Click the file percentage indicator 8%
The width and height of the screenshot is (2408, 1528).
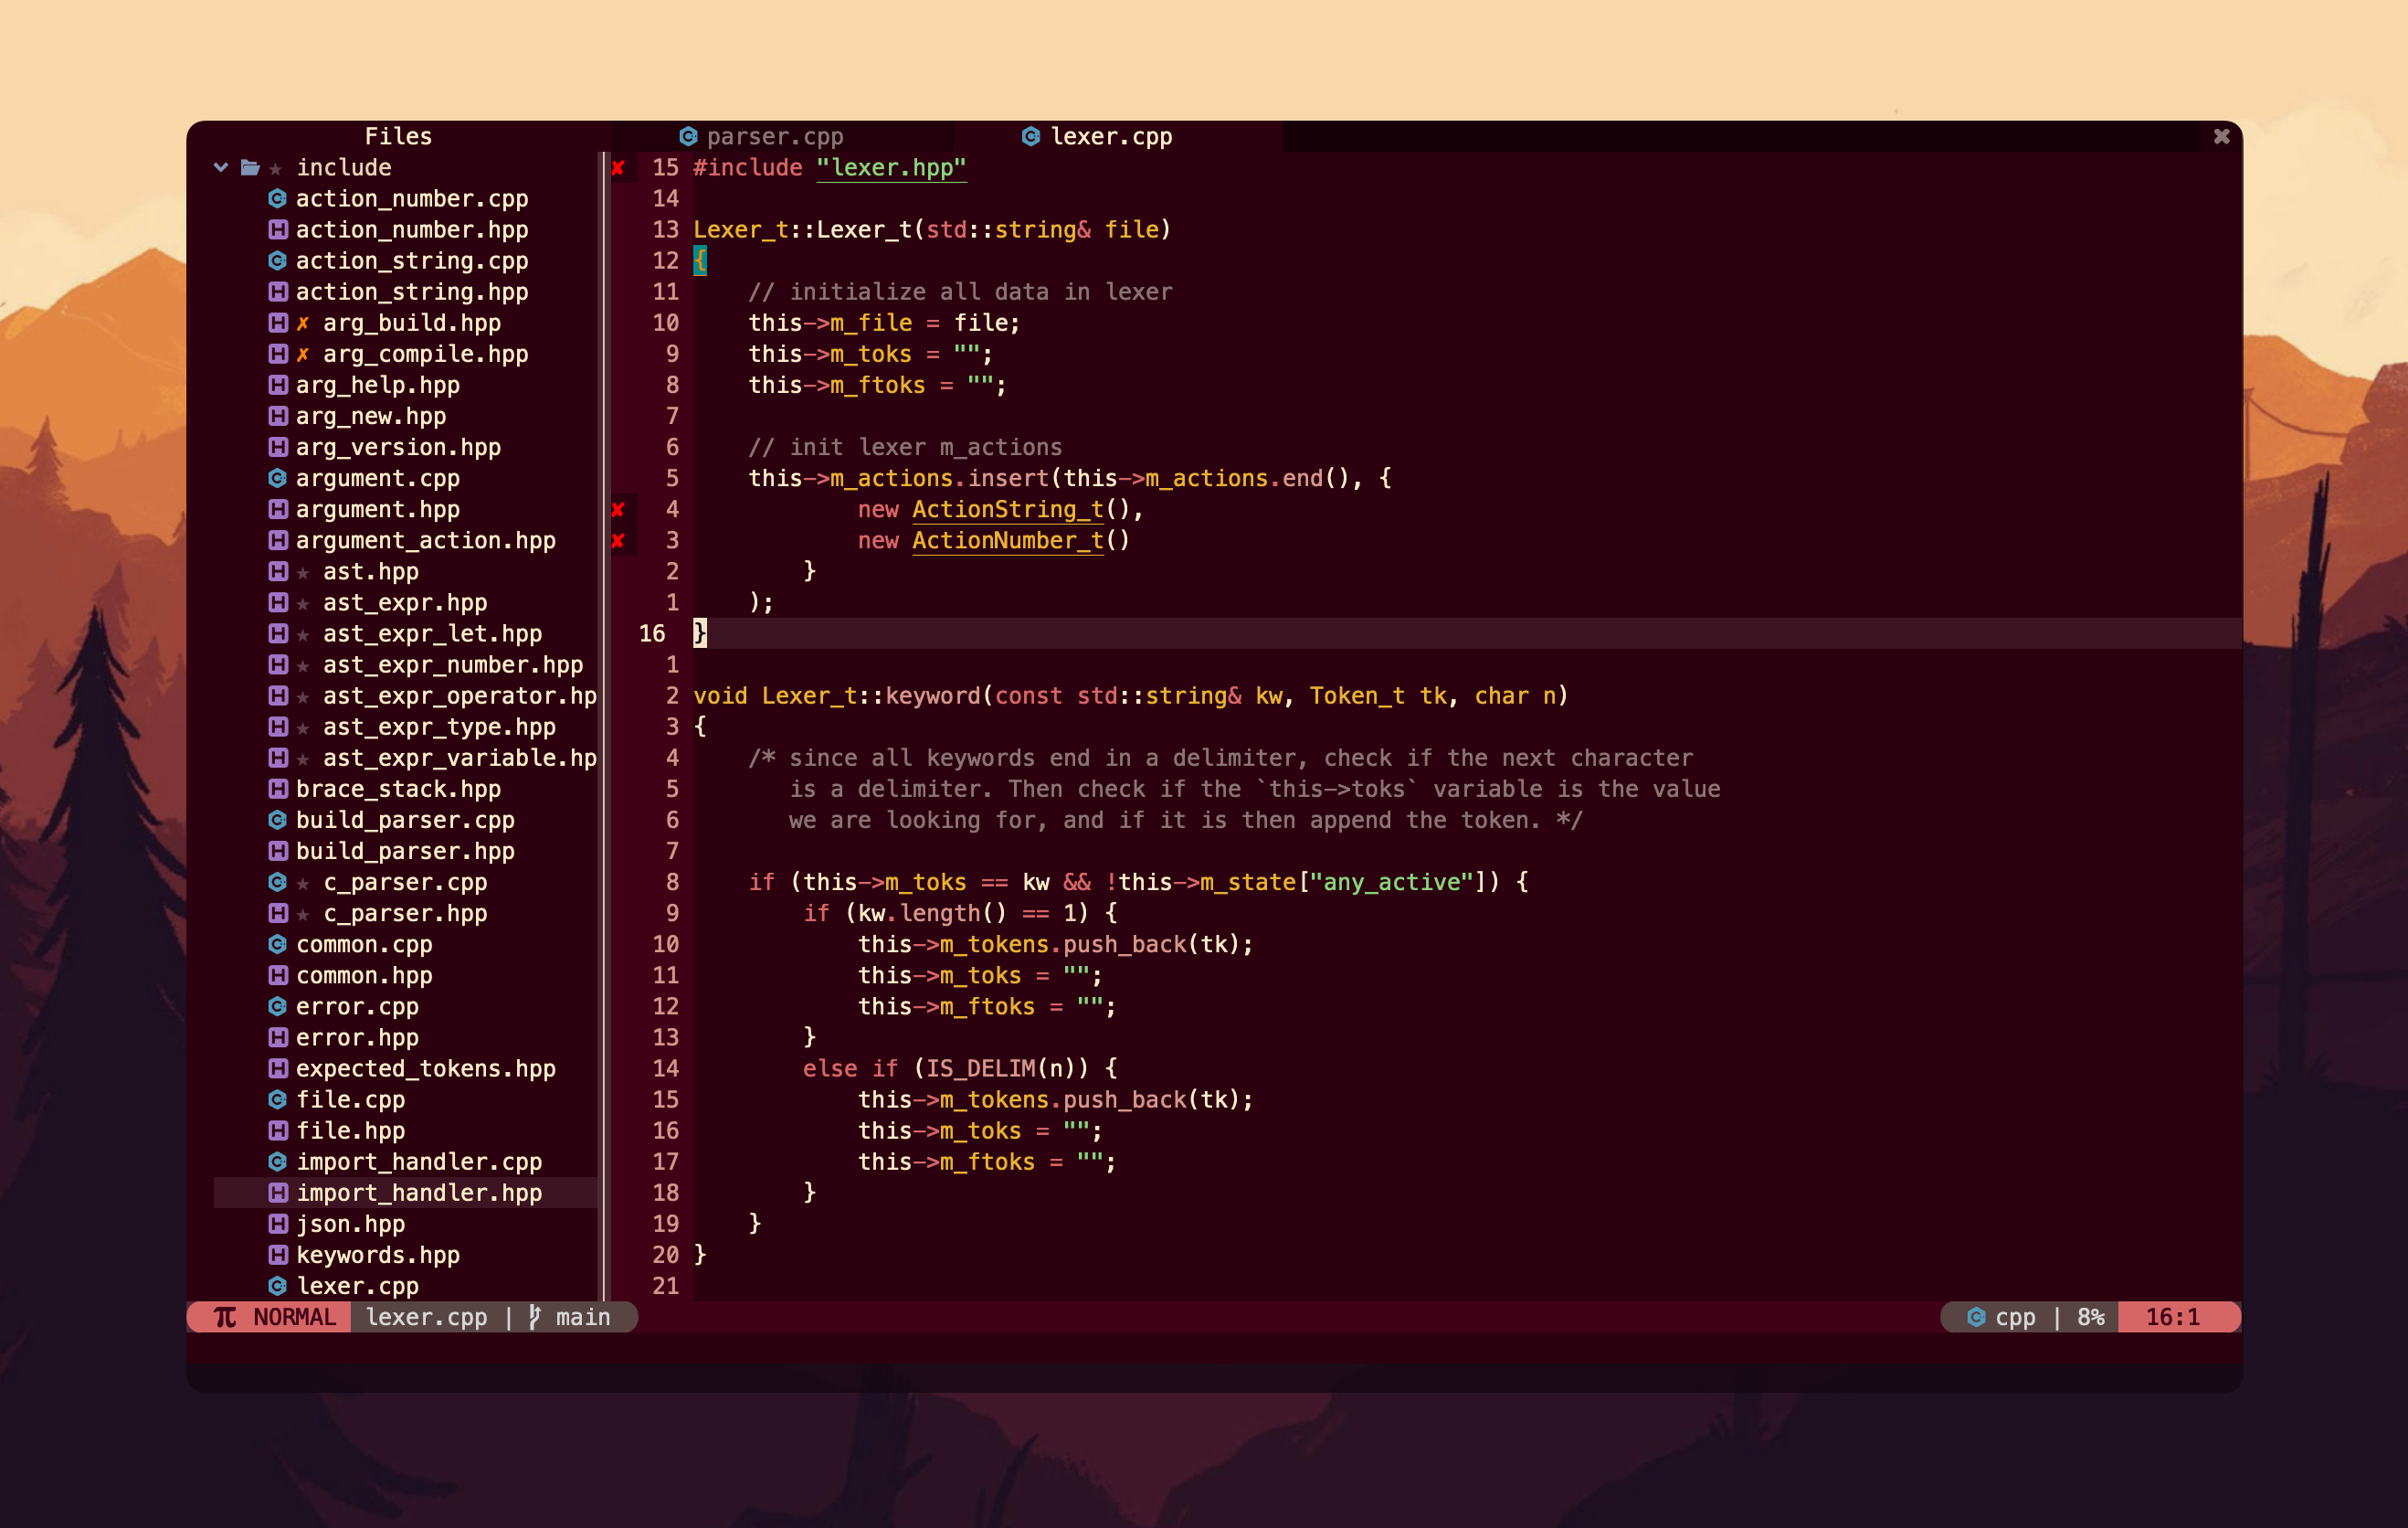pos(2092,1317)
